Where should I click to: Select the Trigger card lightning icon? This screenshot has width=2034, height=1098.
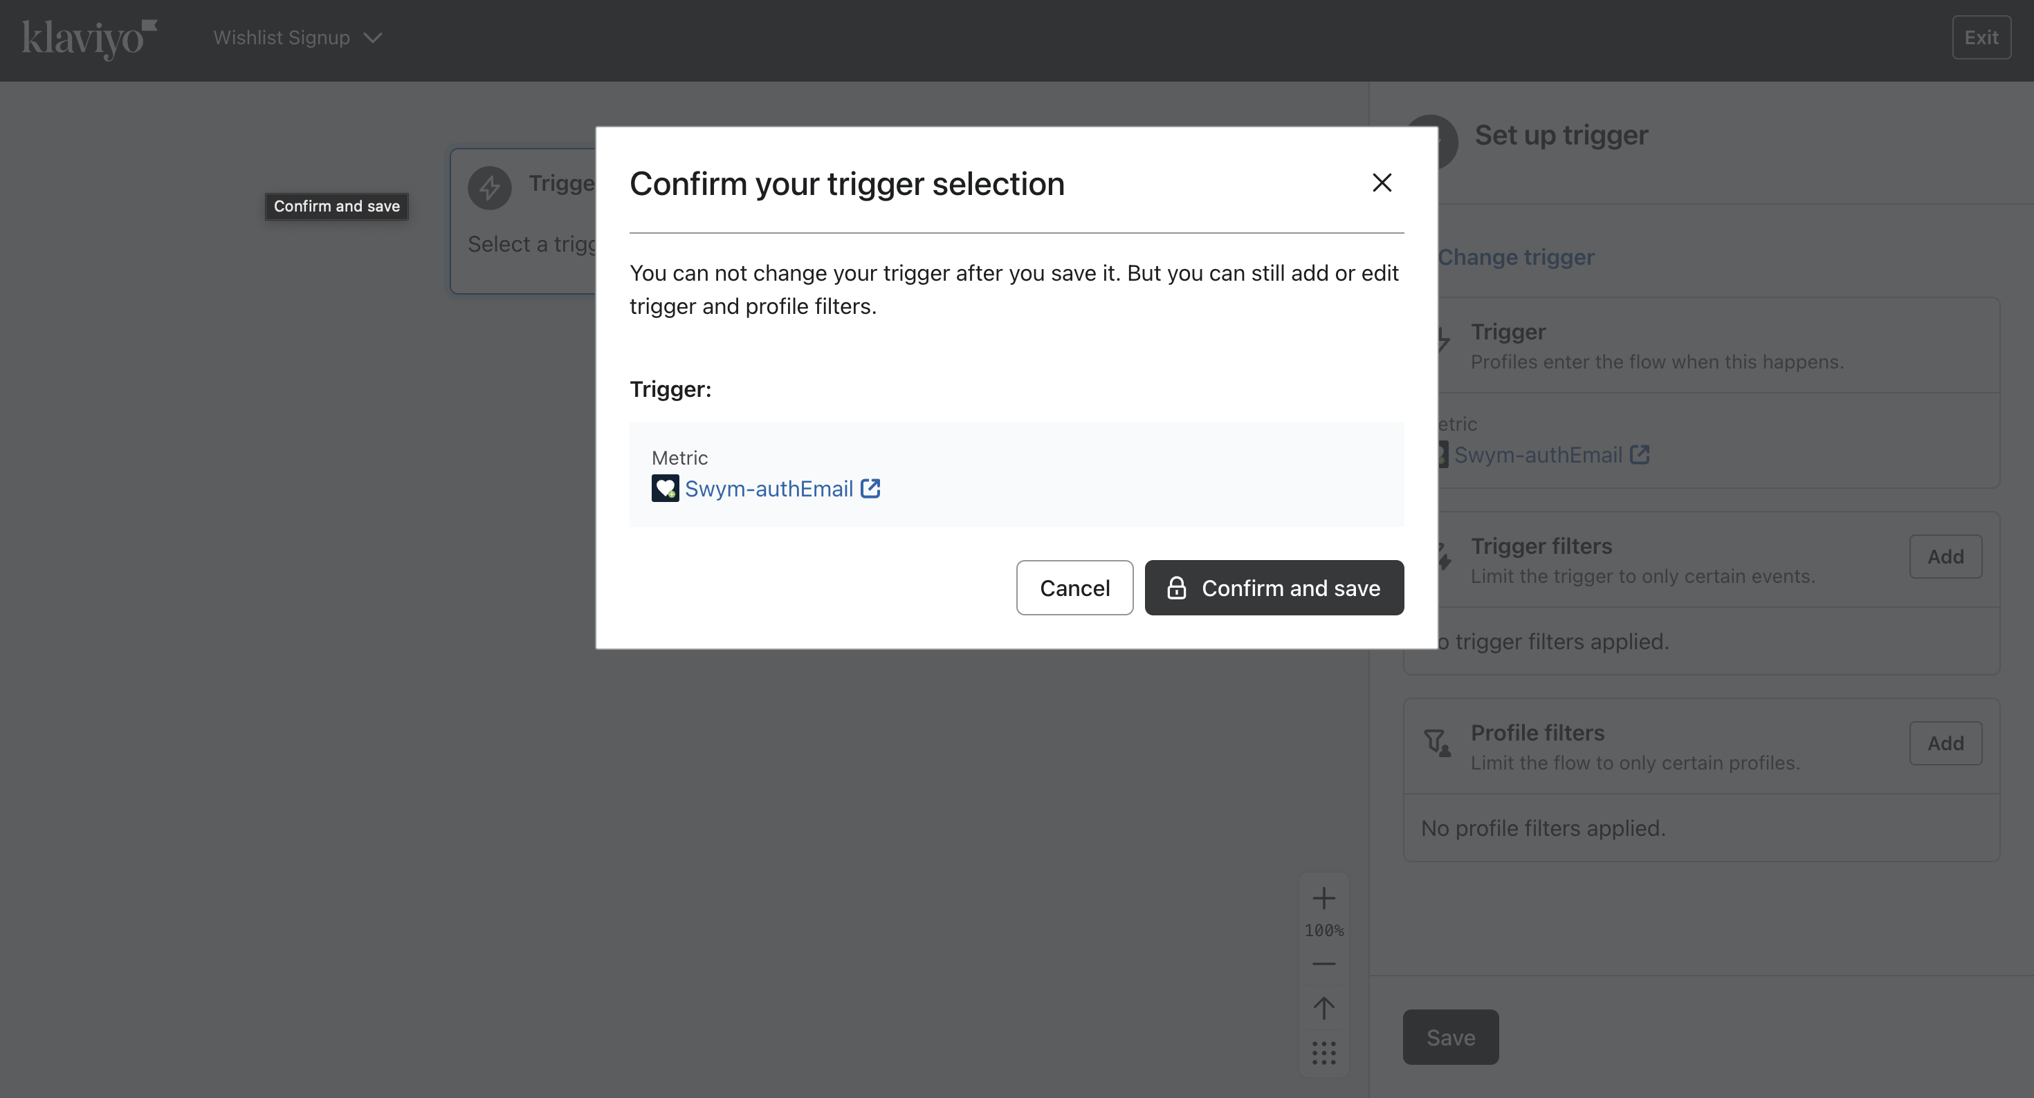click(x=490, y=188)
